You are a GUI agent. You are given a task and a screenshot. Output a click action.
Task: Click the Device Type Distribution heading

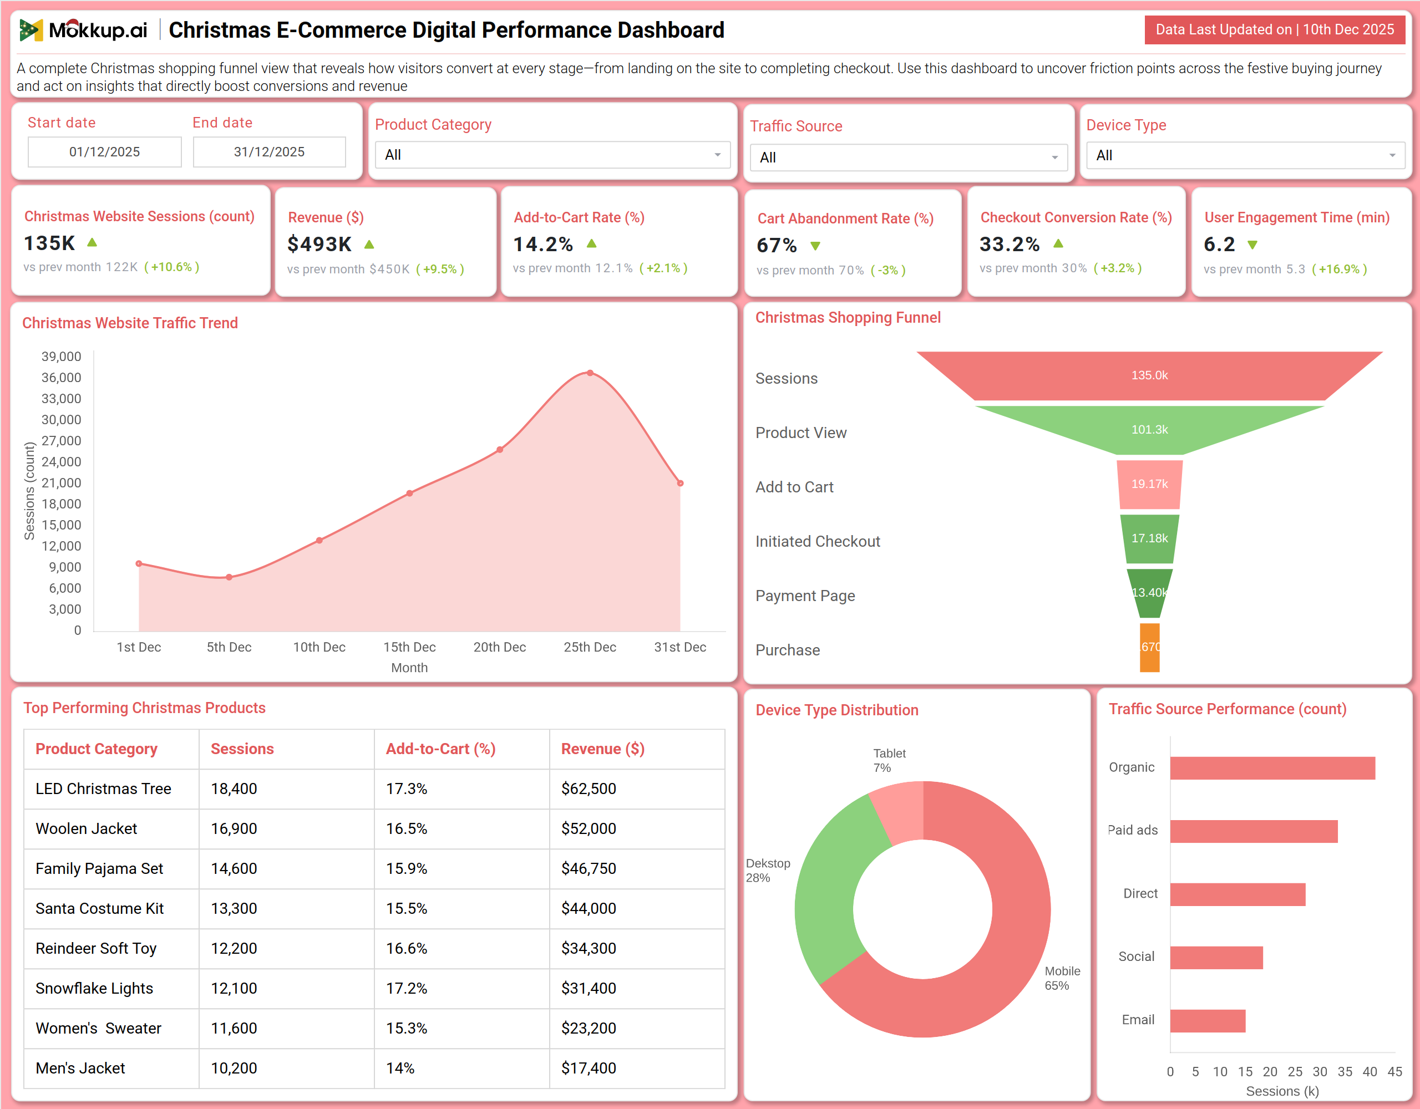[x=837, y=710]
